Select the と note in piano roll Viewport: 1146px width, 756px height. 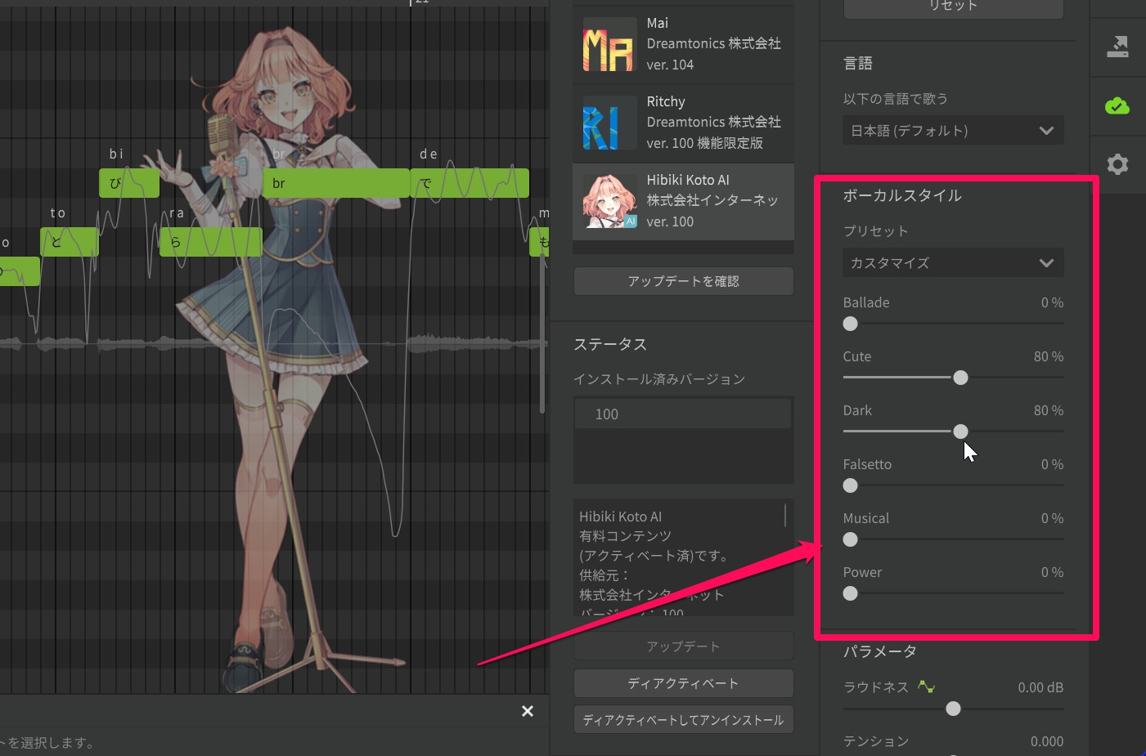(x=70, y=242)
